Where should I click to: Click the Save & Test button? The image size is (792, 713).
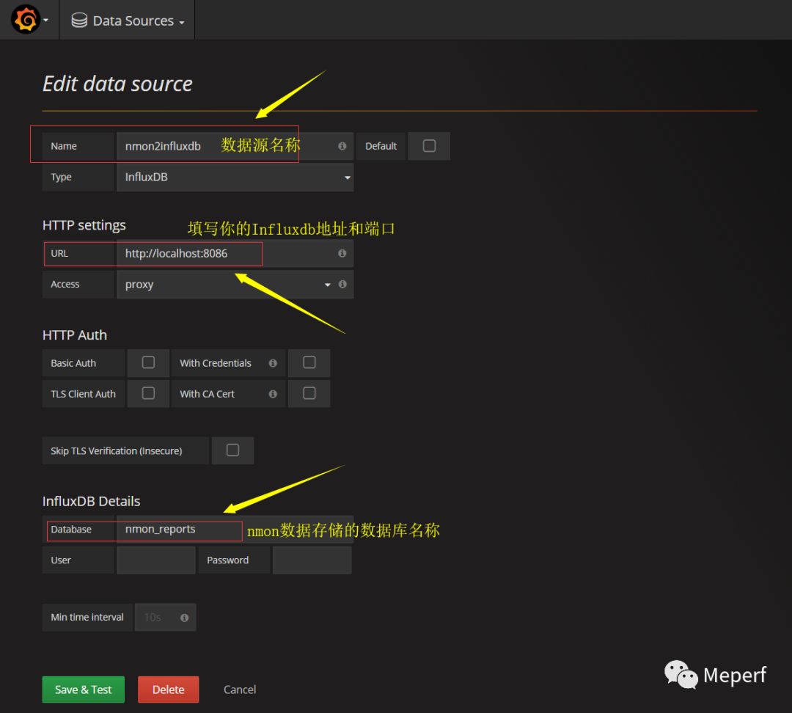(x=84, y=690)
